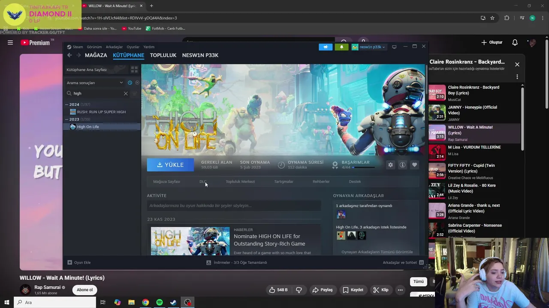Open Windows Task View button
549x308 pixels.
103,302
